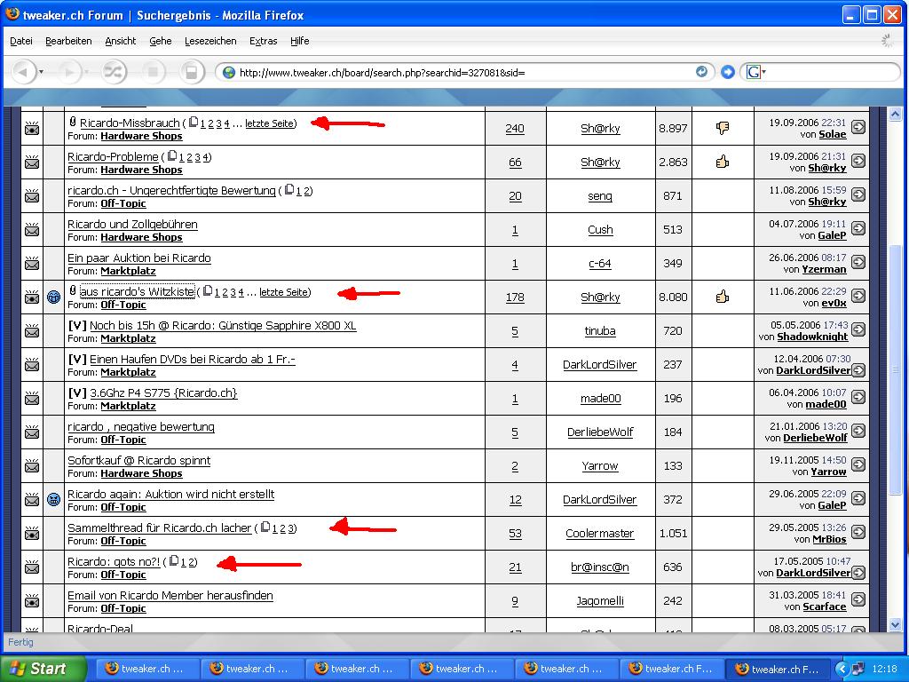Open thread 'Ricardo again: Auktion wird nicht erstellt'

tap(170, 494)
